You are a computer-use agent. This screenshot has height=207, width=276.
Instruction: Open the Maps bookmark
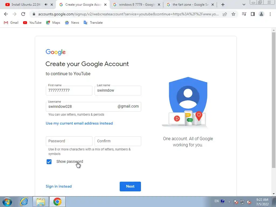pyautogui.click(x=53, y=23)
